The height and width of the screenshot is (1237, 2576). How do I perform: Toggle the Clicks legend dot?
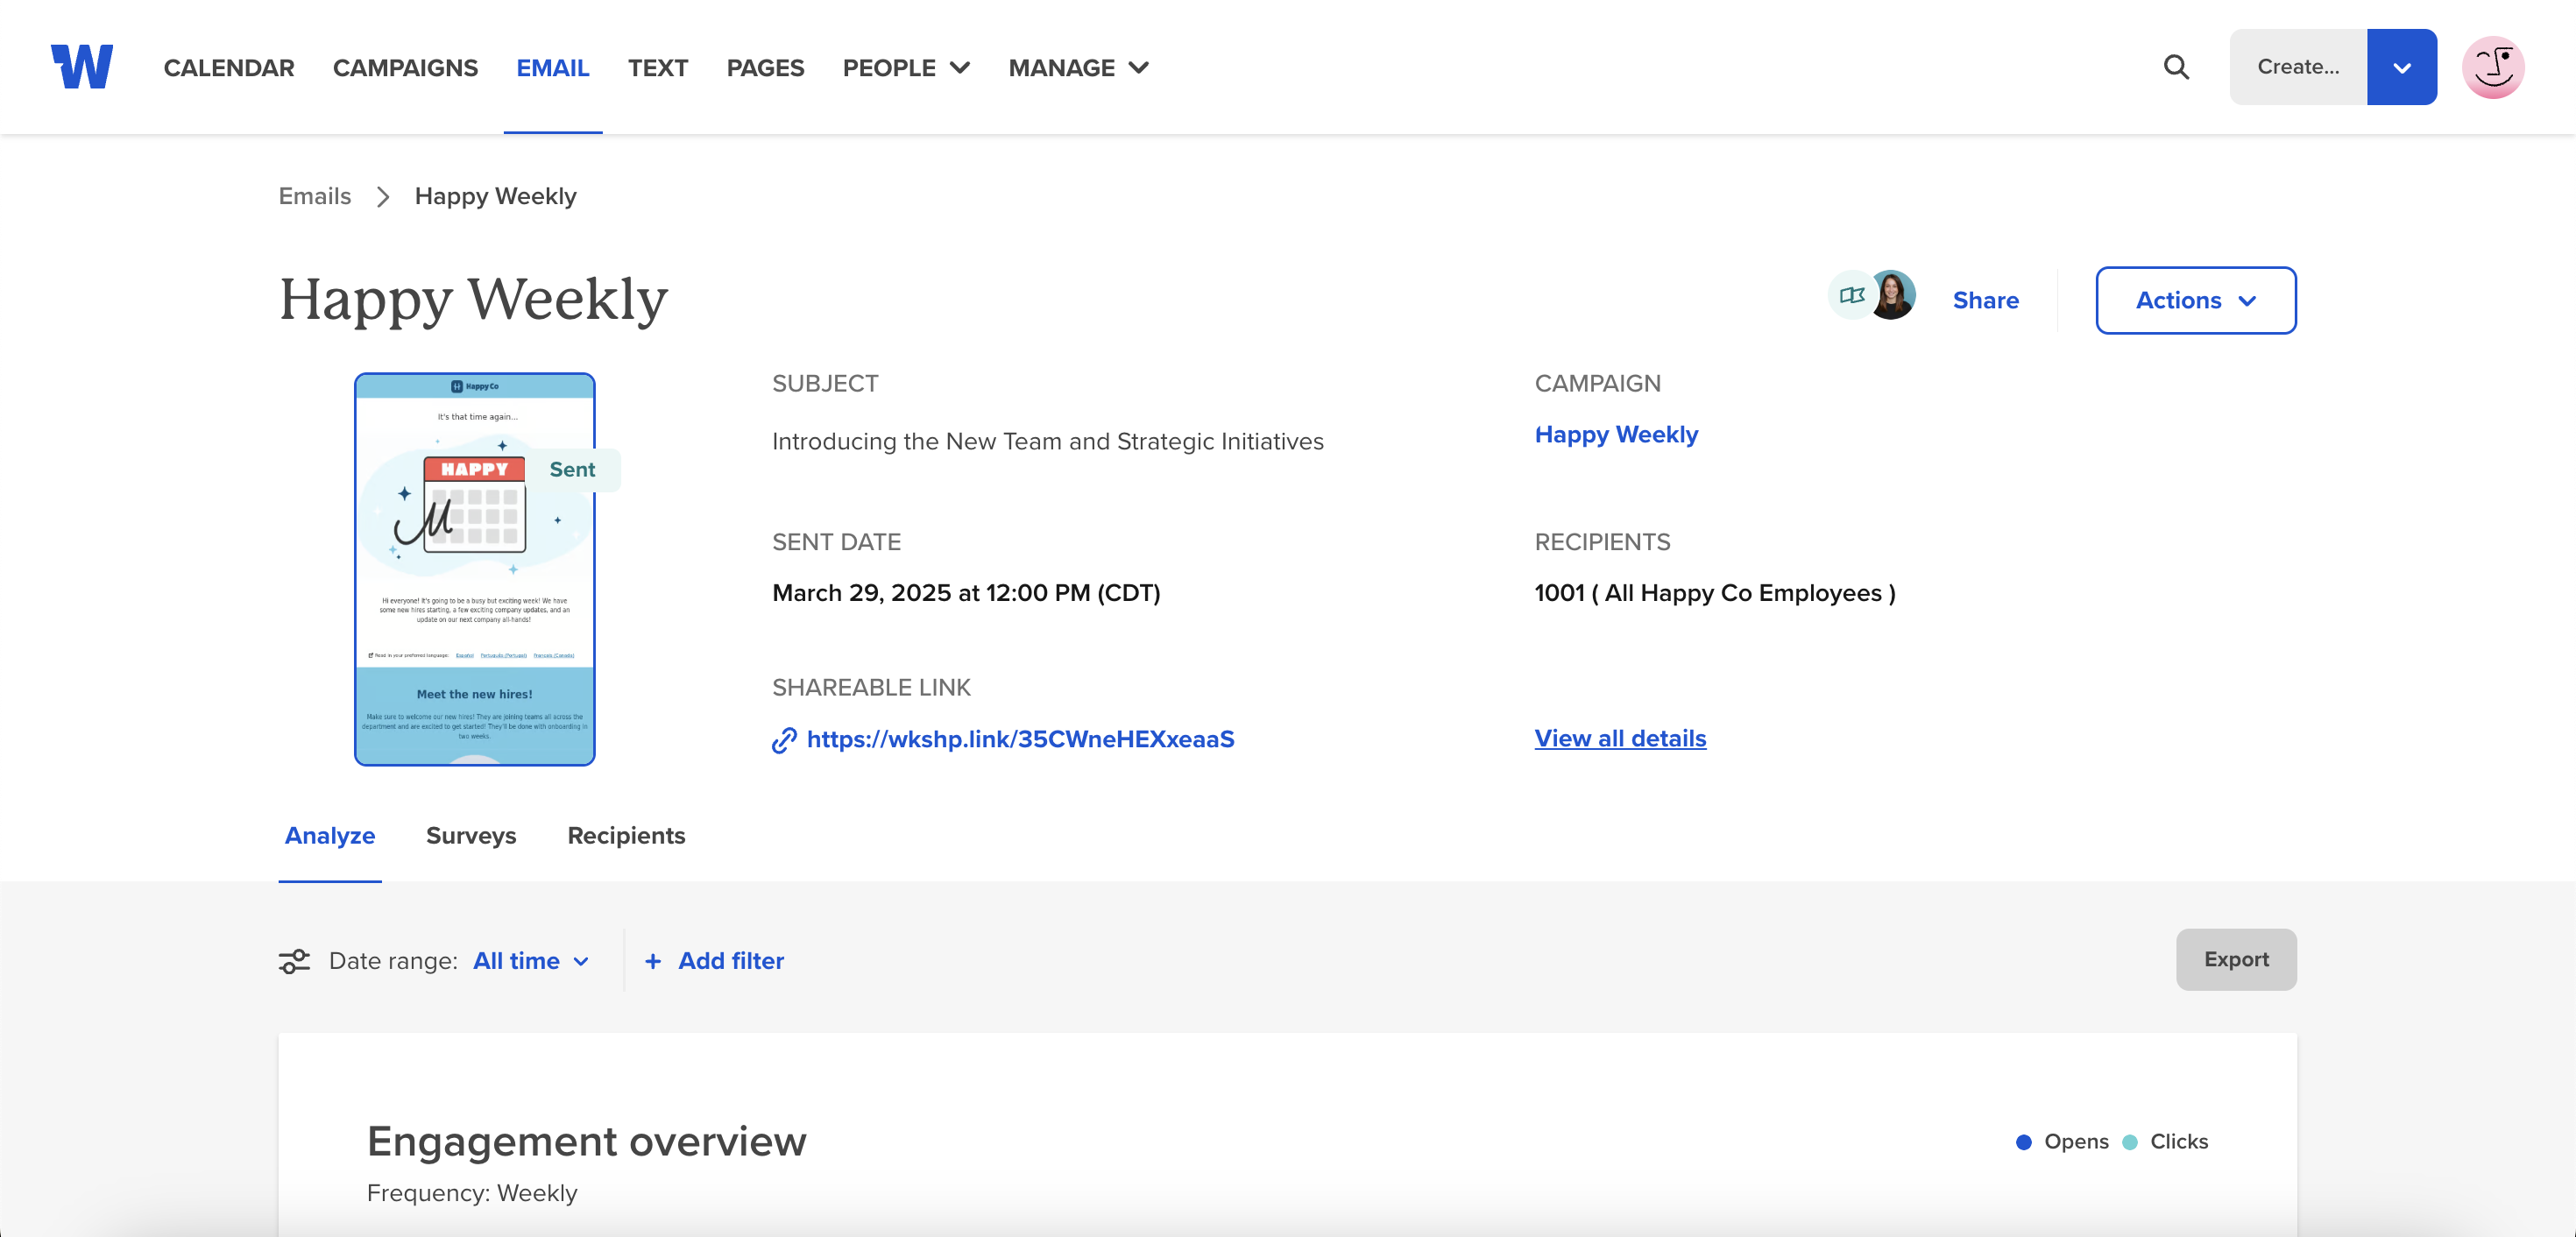coord(2130,1142)
